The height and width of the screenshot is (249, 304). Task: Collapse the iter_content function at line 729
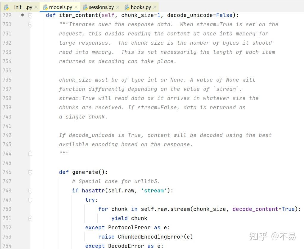tap(30, 15)
